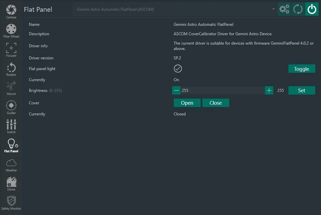Open the flat panel cover
321x215 pixels.
click(x=187, y=103)
